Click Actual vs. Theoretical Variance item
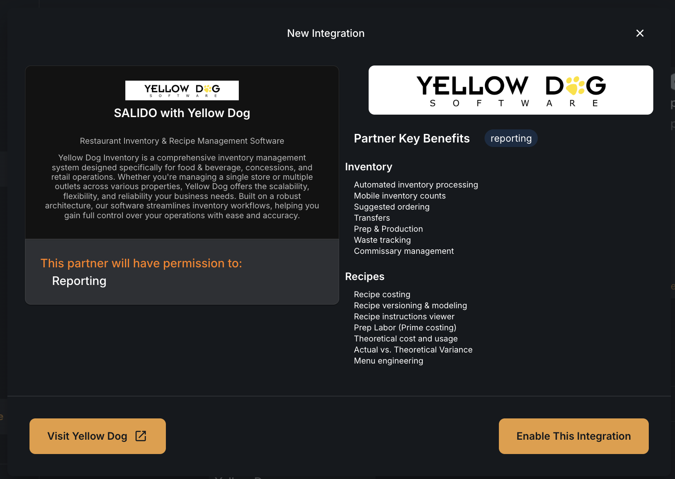This screenshot has height=479, width=675. (x=413, y=350)
